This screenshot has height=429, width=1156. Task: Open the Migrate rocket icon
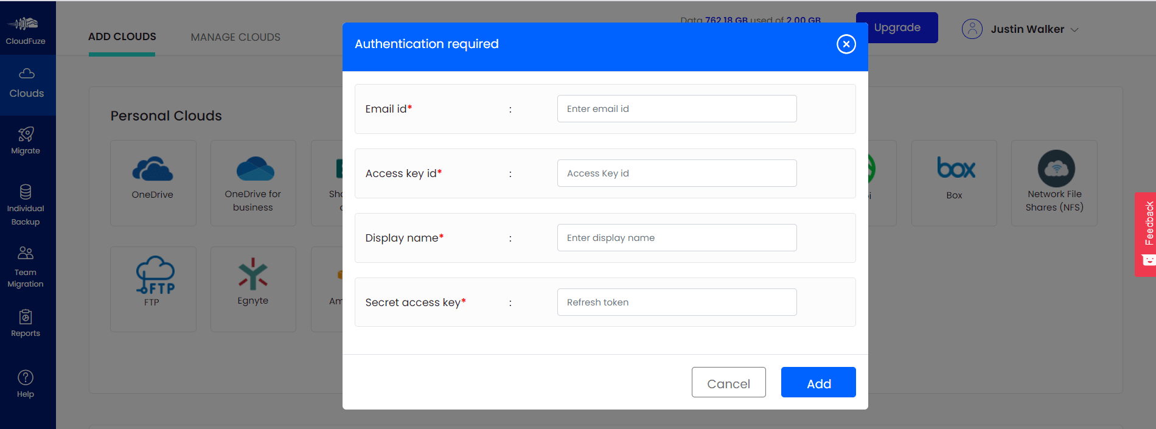point(26,134)
